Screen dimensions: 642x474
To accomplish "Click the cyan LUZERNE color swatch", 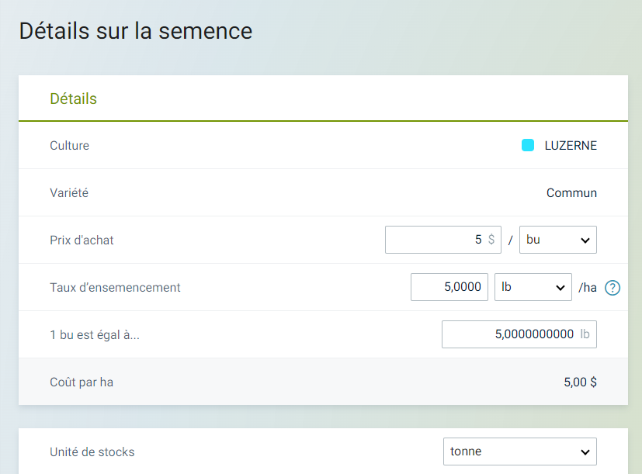I will tap(528, 145).
